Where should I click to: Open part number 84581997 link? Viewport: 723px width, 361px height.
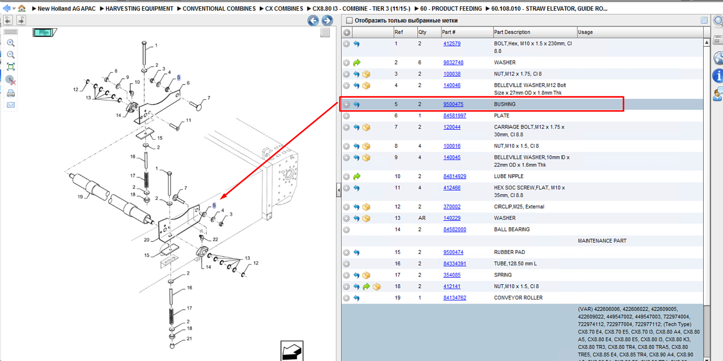point(455,116)
